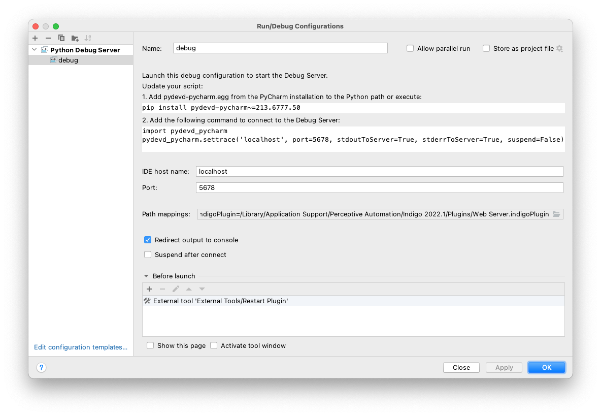Click the green zoom window button
601x416 pixels.
tap(56, 26)
